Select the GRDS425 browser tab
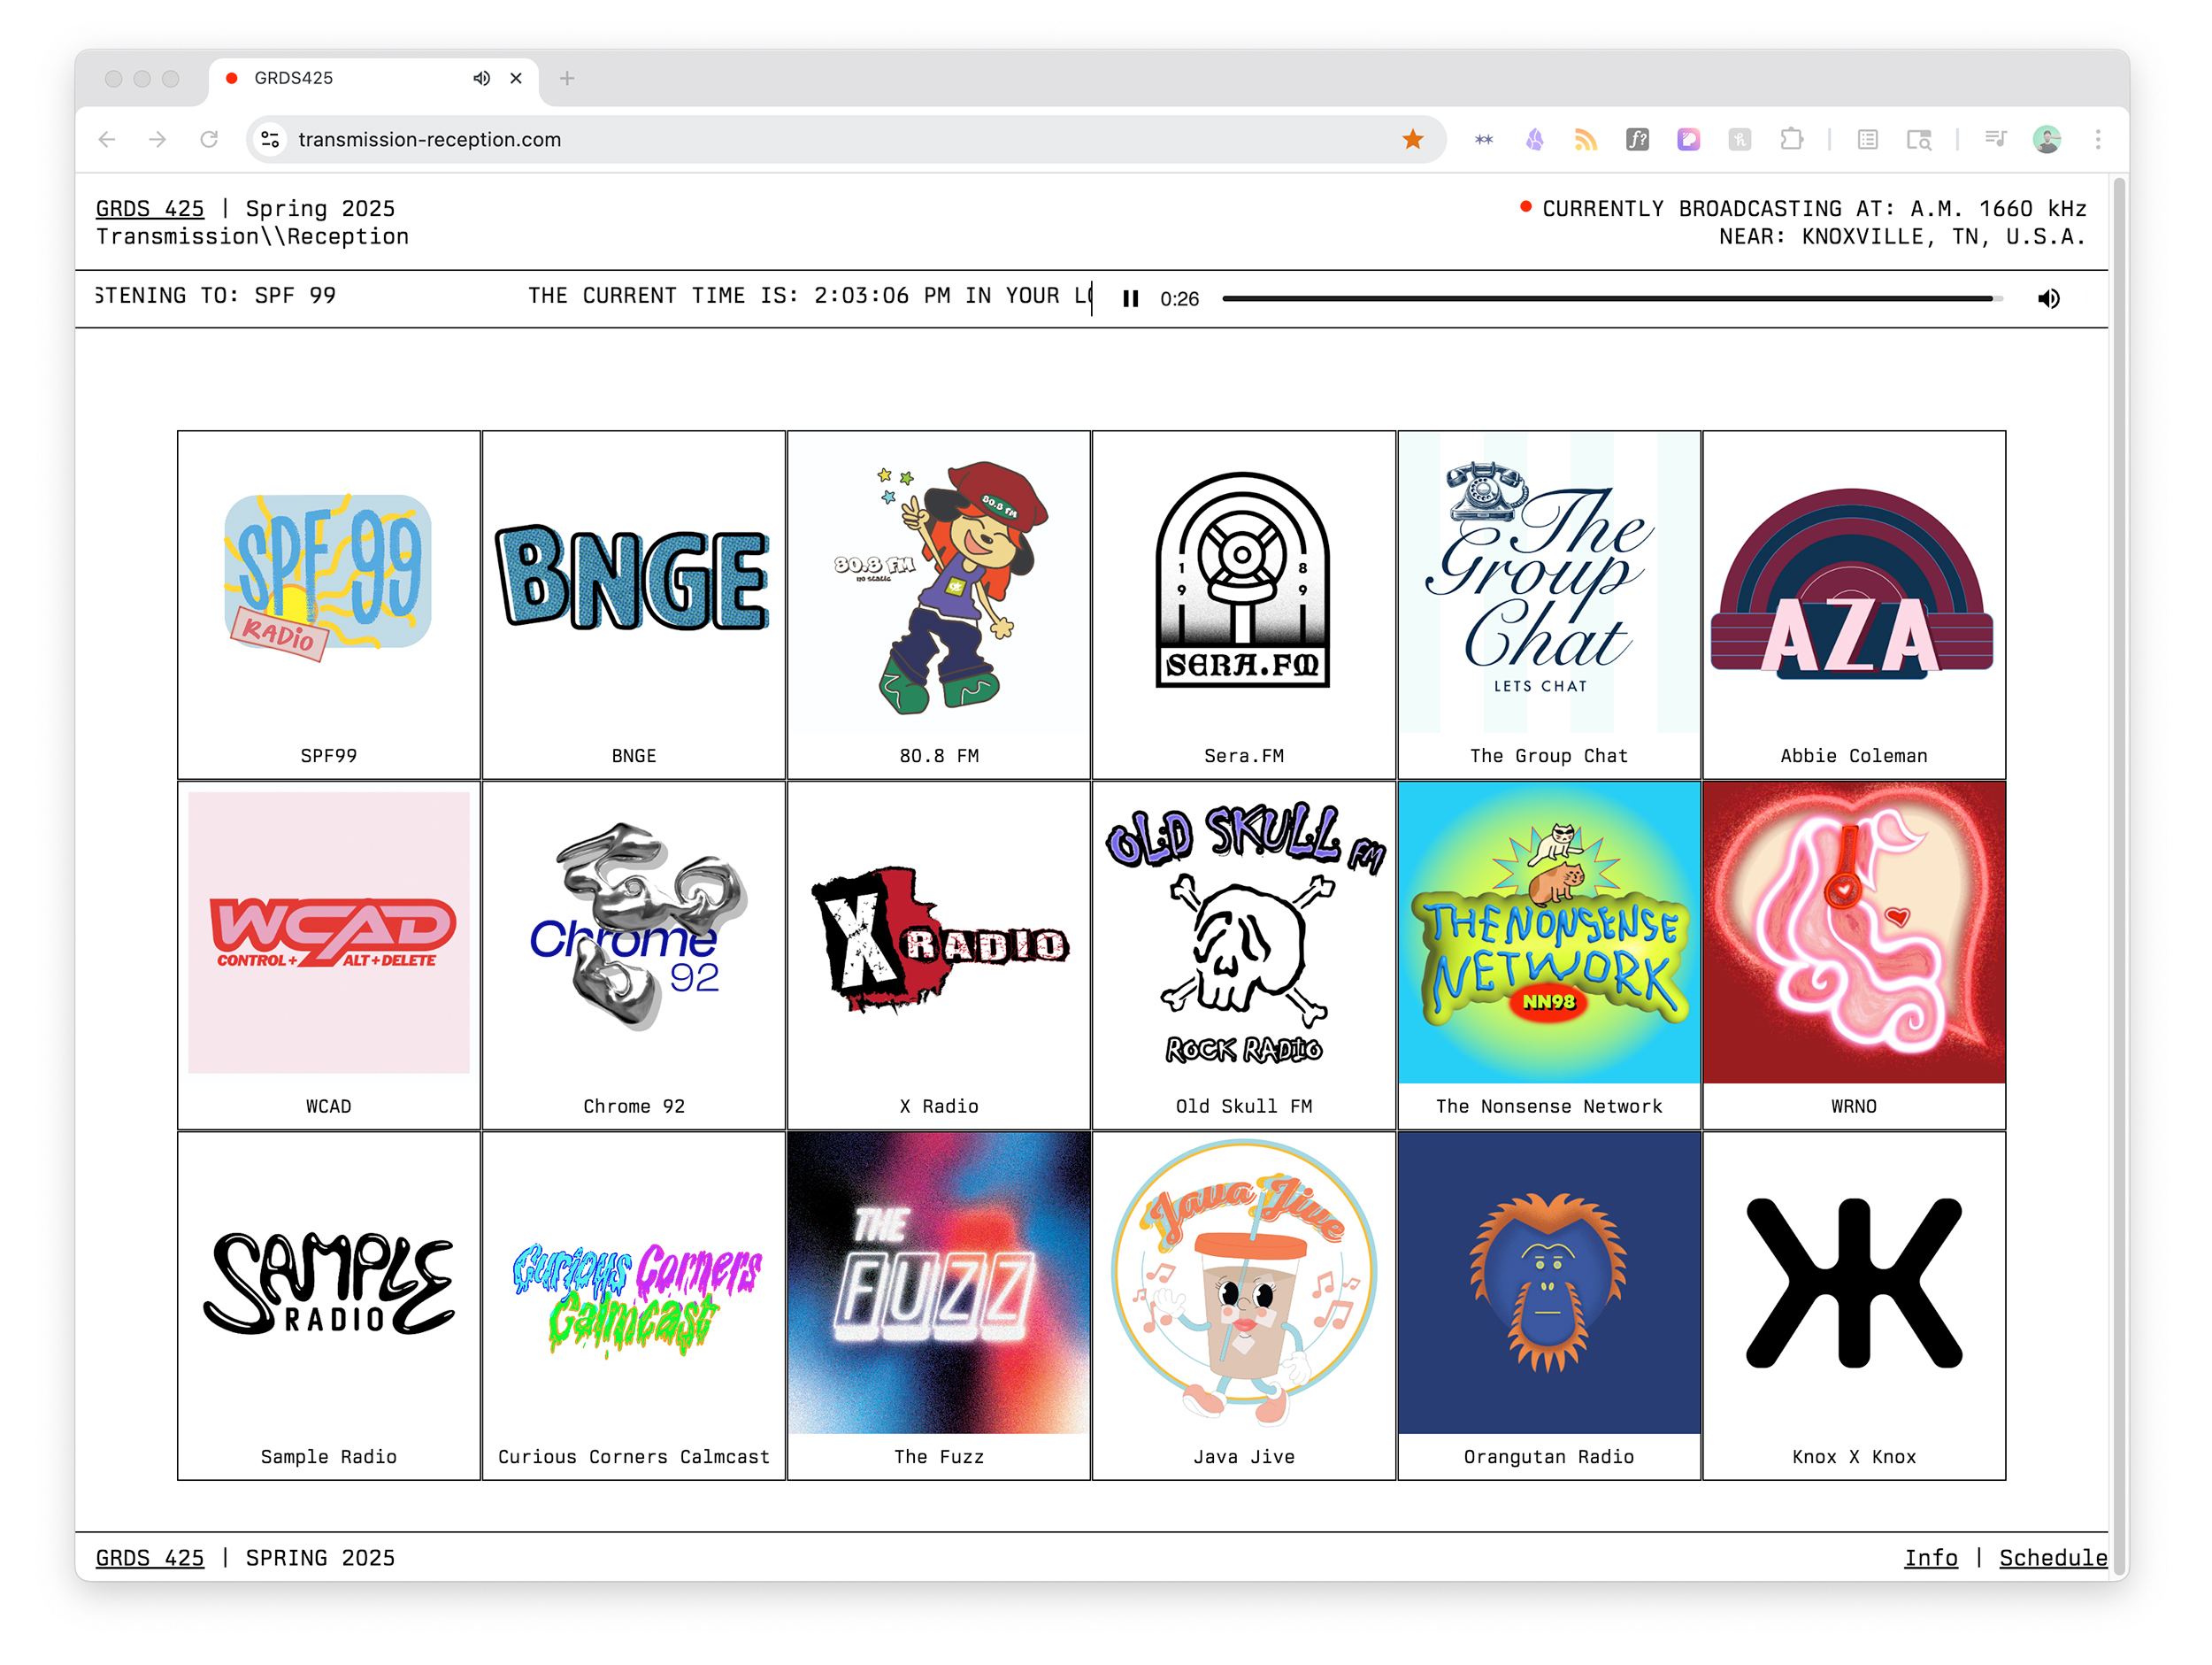This screenshot has height=1665, width=2212. [340, 78]
